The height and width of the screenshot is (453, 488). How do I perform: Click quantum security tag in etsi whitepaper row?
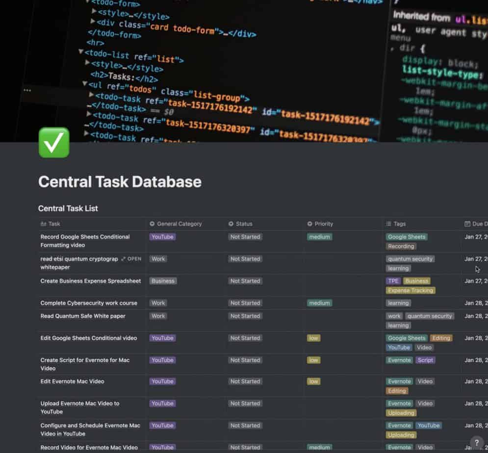(410, 259)
